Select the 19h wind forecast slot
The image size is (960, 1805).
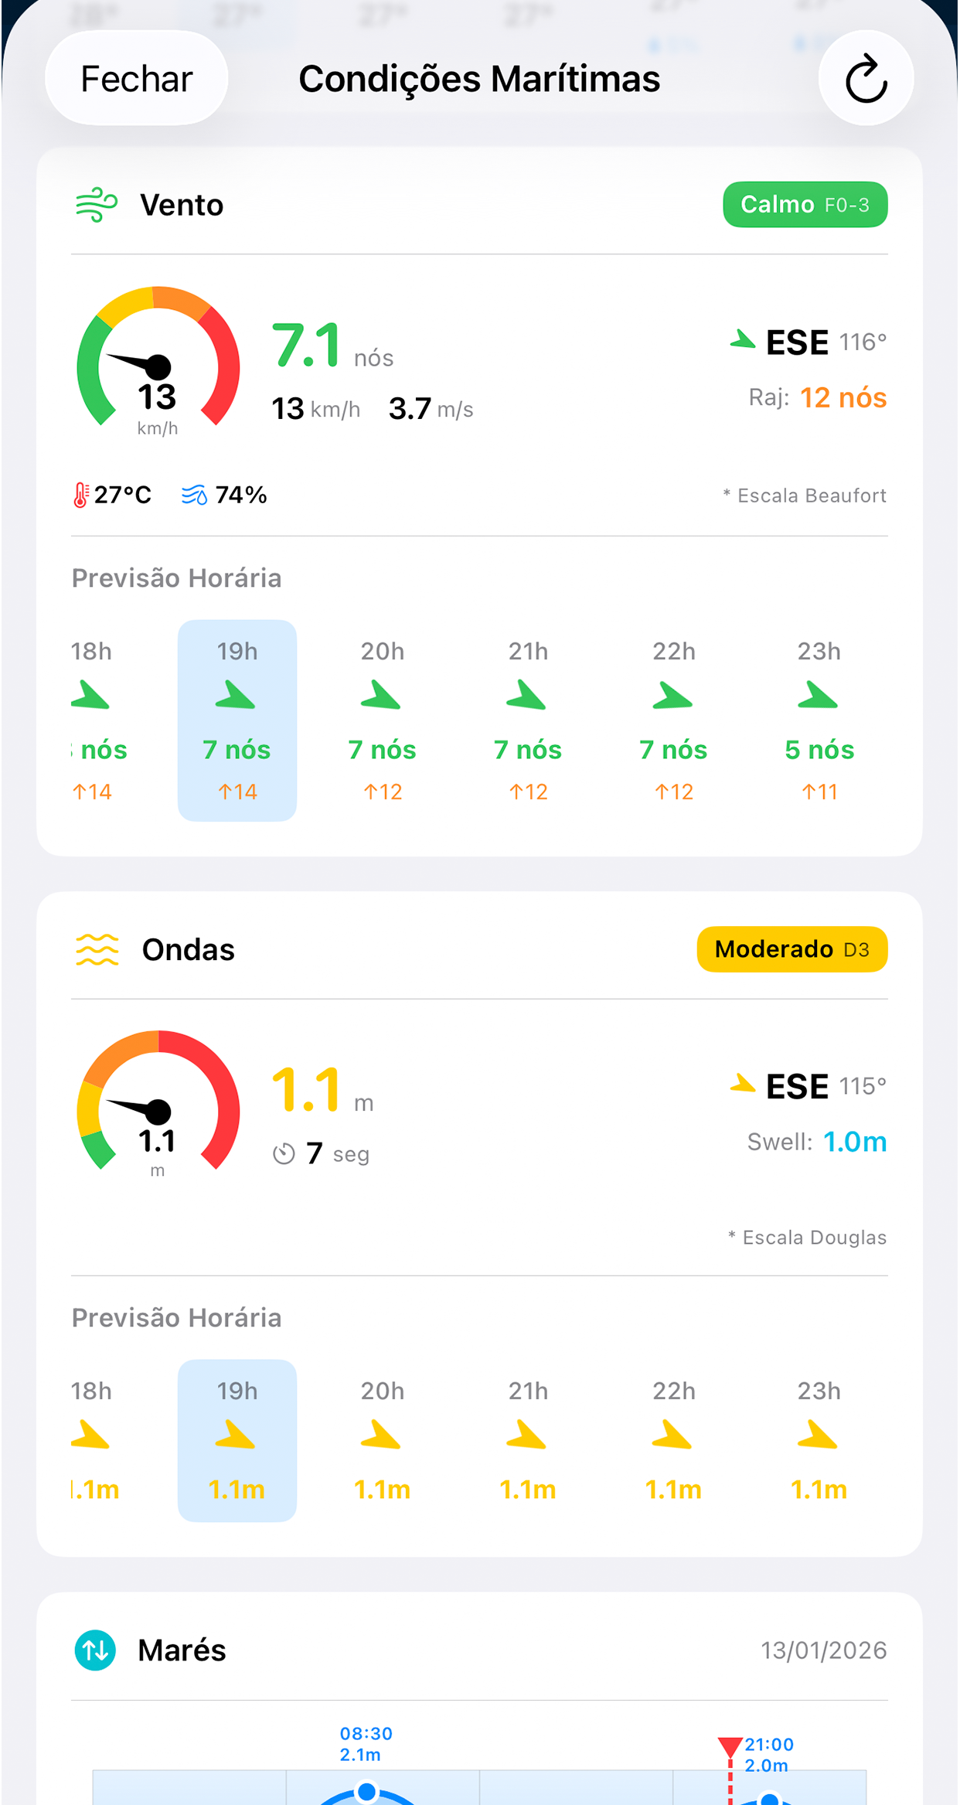coord(237,720)
